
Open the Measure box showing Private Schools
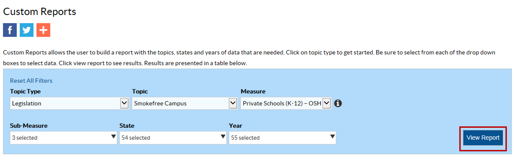281,103
